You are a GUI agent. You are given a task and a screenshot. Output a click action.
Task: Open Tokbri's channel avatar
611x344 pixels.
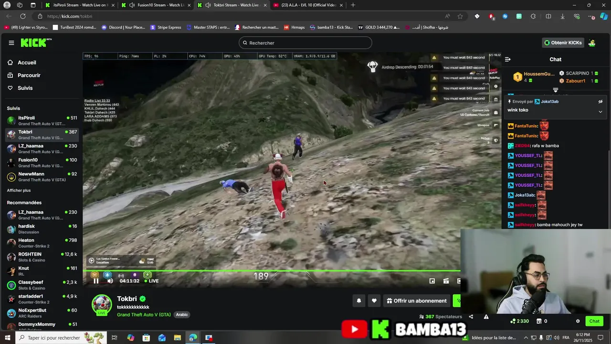point(102,305)
